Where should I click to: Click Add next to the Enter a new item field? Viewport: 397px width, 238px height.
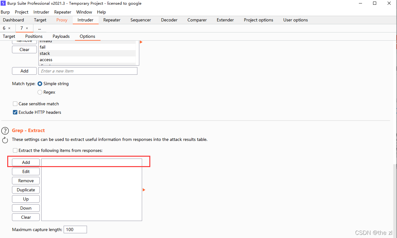click(x=25, y=71)
